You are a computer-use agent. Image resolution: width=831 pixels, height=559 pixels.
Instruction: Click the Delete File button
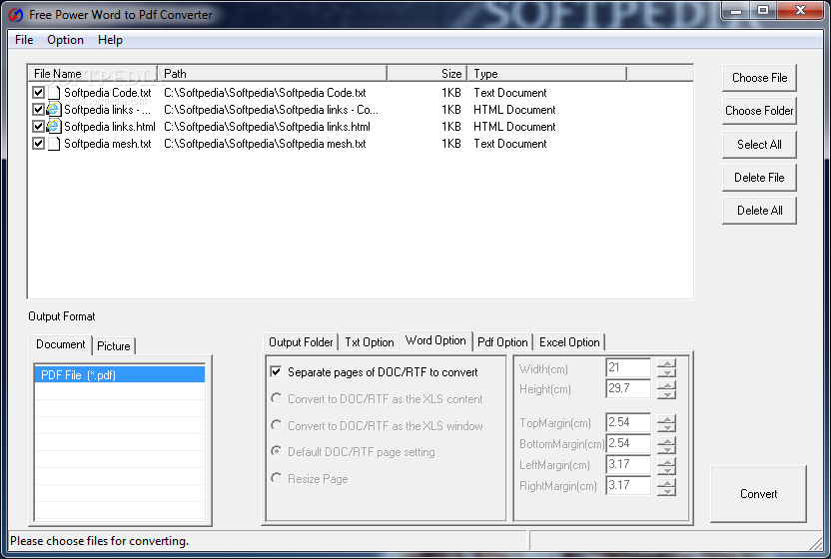759,178
